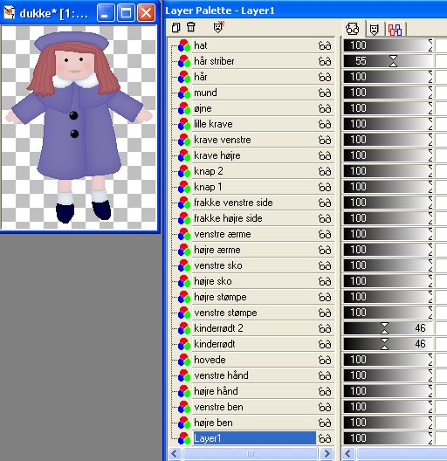Click the layer icon next to knap 2
The height and width of the screenshot is (461, 447).
184,171
